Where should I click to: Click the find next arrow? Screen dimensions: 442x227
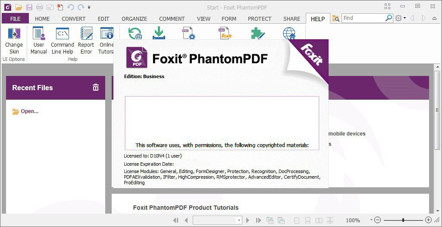424,18
